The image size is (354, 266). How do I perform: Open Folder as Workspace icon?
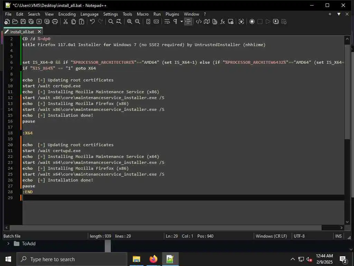pyautogui.click(x=231, y=21)
